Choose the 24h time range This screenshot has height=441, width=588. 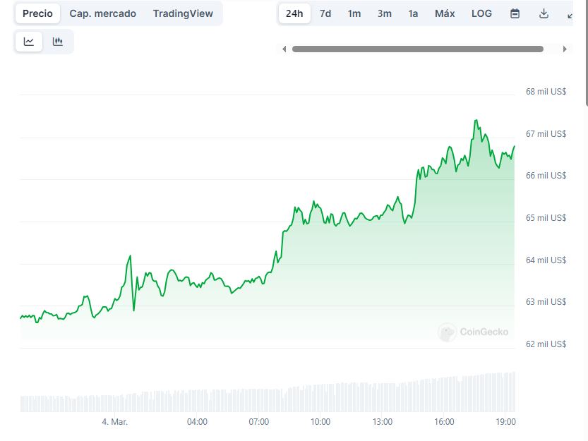coord(294,13)
